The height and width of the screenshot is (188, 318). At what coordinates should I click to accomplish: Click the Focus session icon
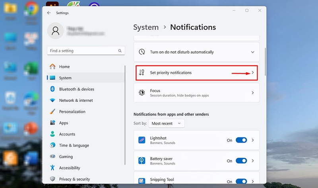coord(142,93)
